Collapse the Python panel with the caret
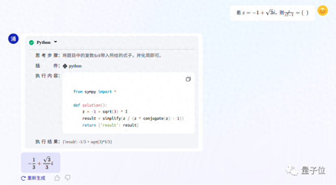The height and width of the screenshot is (185, 336). click(56, 42)
